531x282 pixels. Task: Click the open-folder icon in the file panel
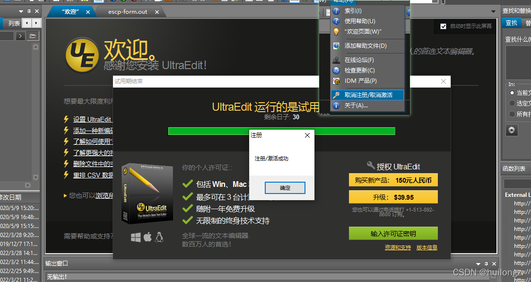[33, 36]
